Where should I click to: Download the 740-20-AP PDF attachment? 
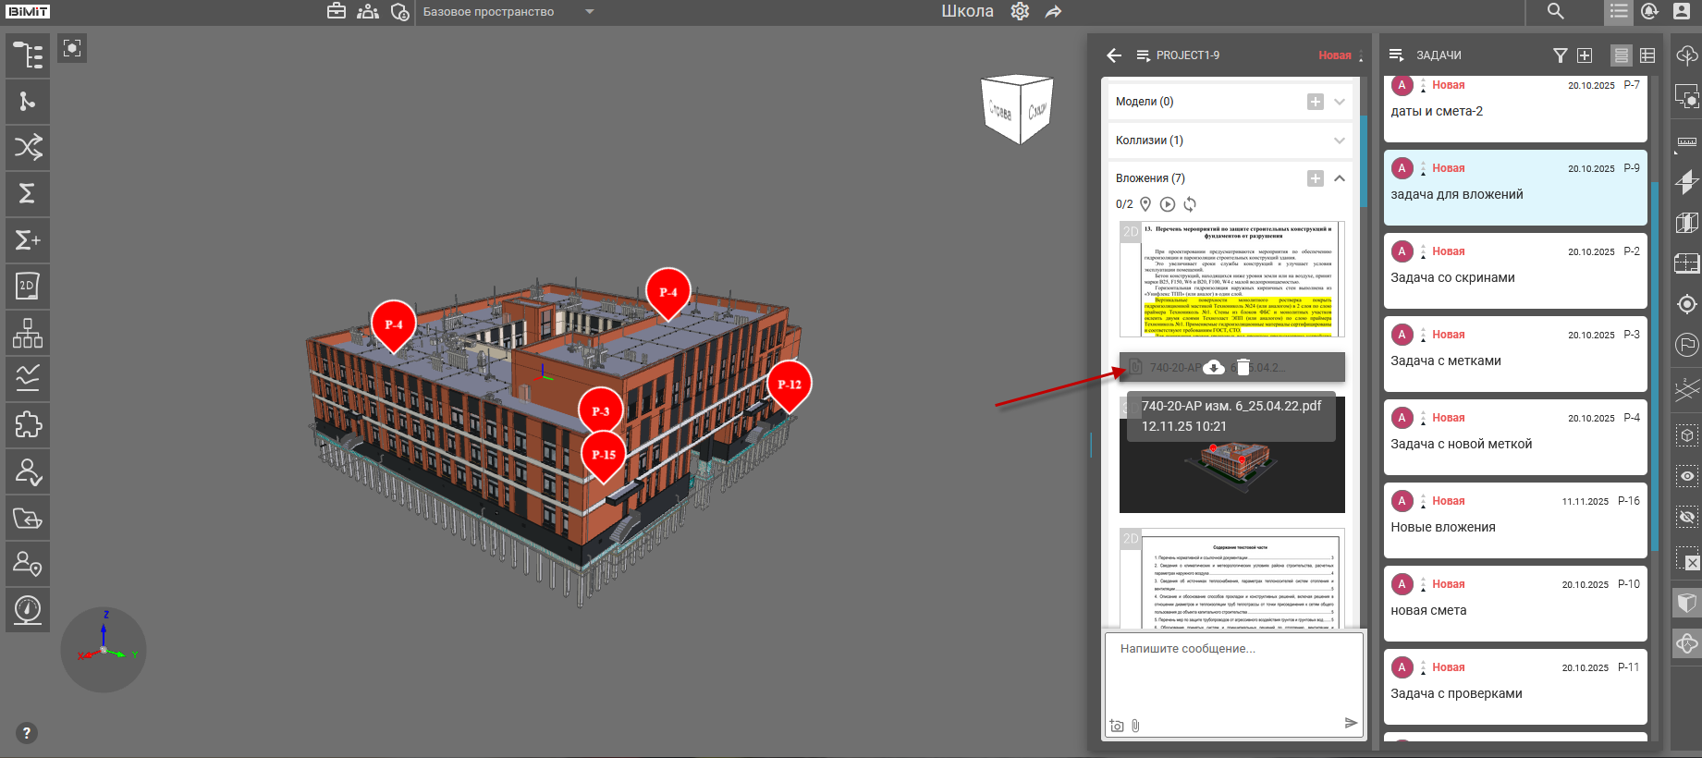click(1213, 368)
